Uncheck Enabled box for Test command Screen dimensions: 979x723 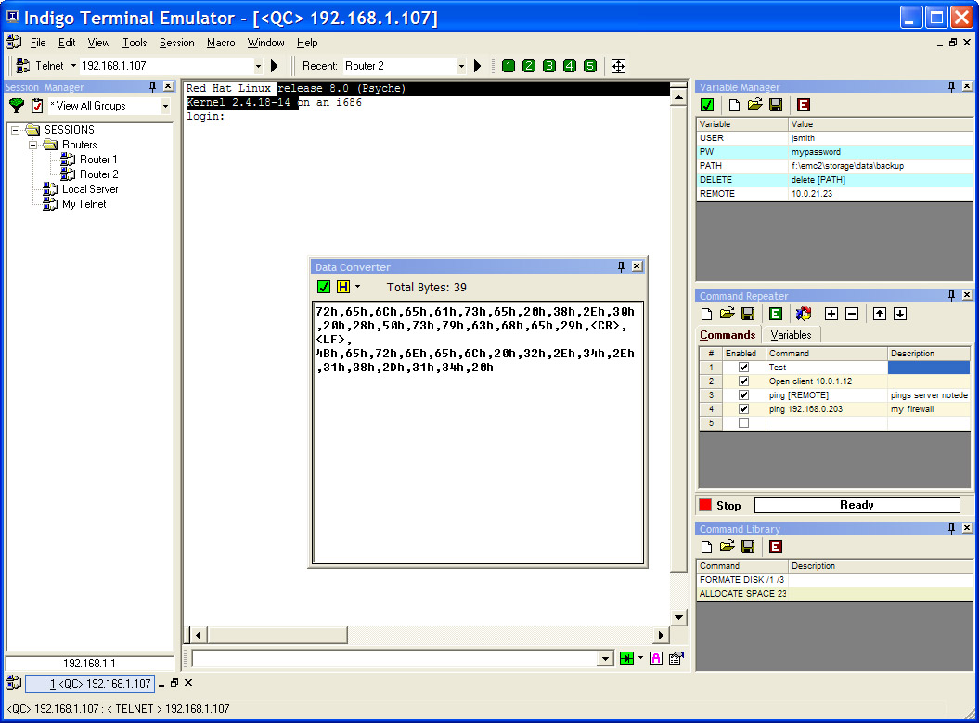[x=743, y=368]
